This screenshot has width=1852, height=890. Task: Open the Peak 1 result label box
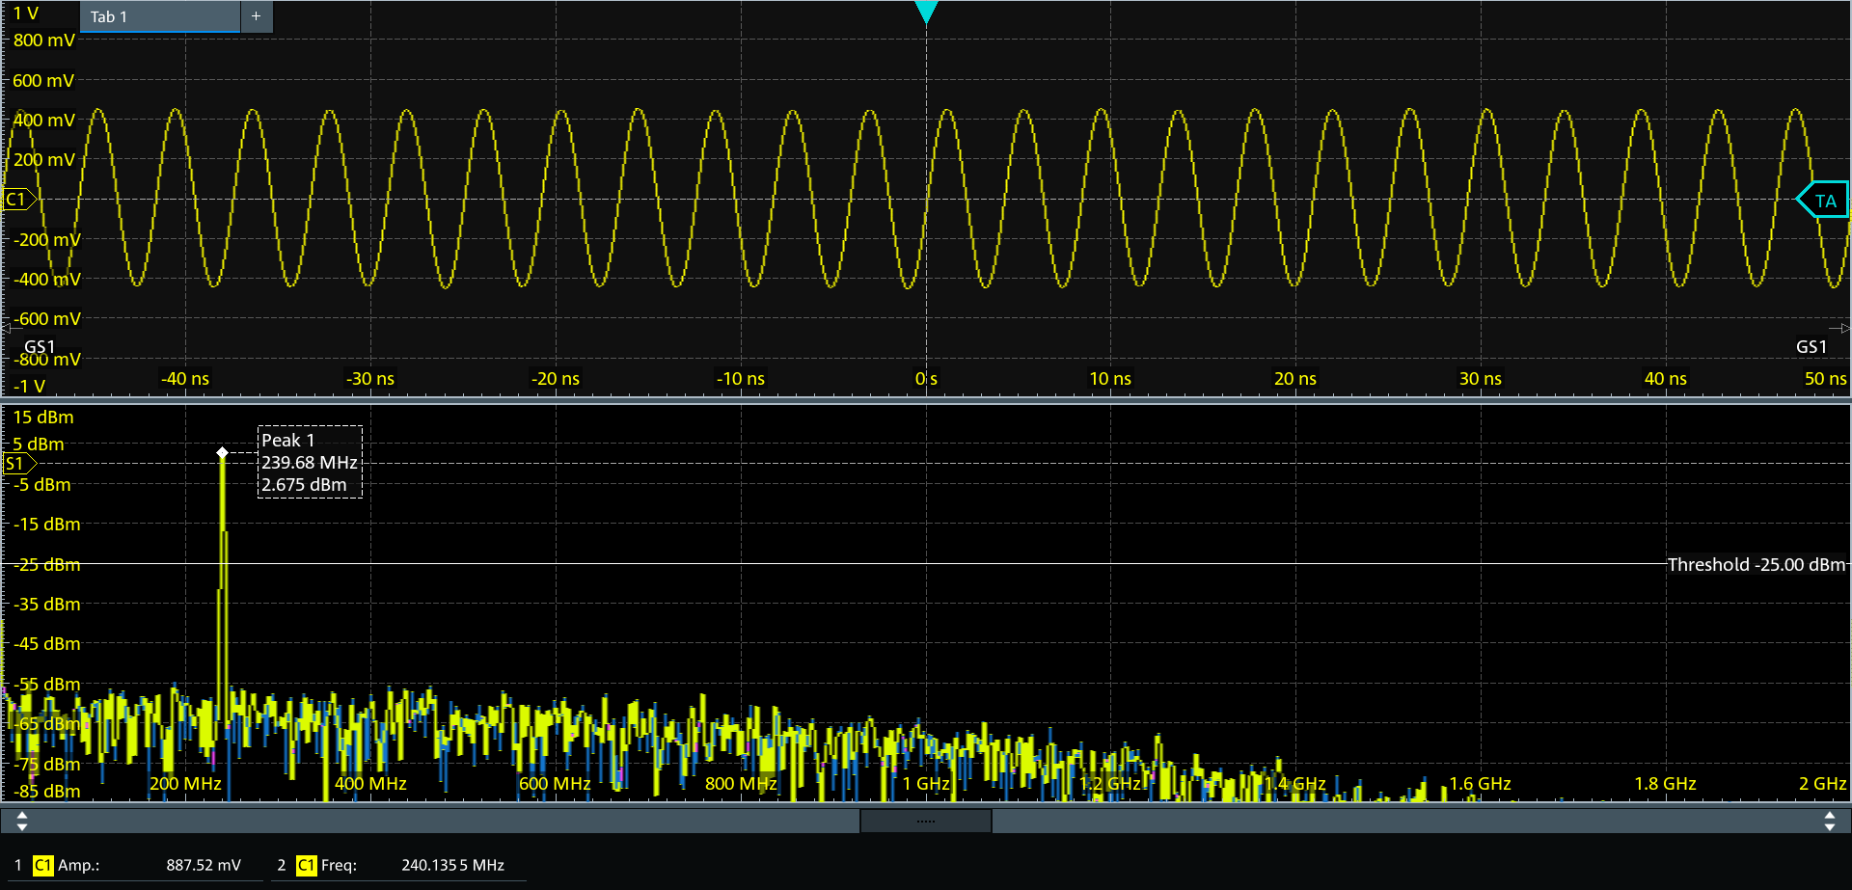(x=310, y=462)
